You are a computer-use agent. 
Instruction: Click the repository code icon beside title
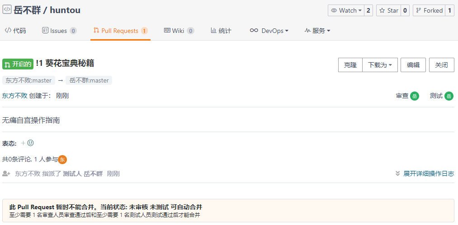(x=7, y=9)
